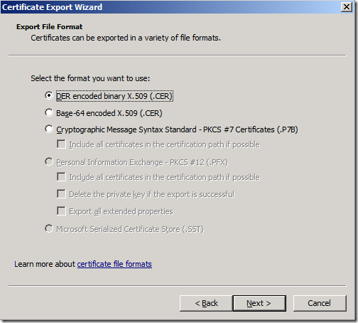Image resolution: width=358 pixels, height=323 pixels.
Task: Cancel the certificate export wizard
Action: point(320,303)
